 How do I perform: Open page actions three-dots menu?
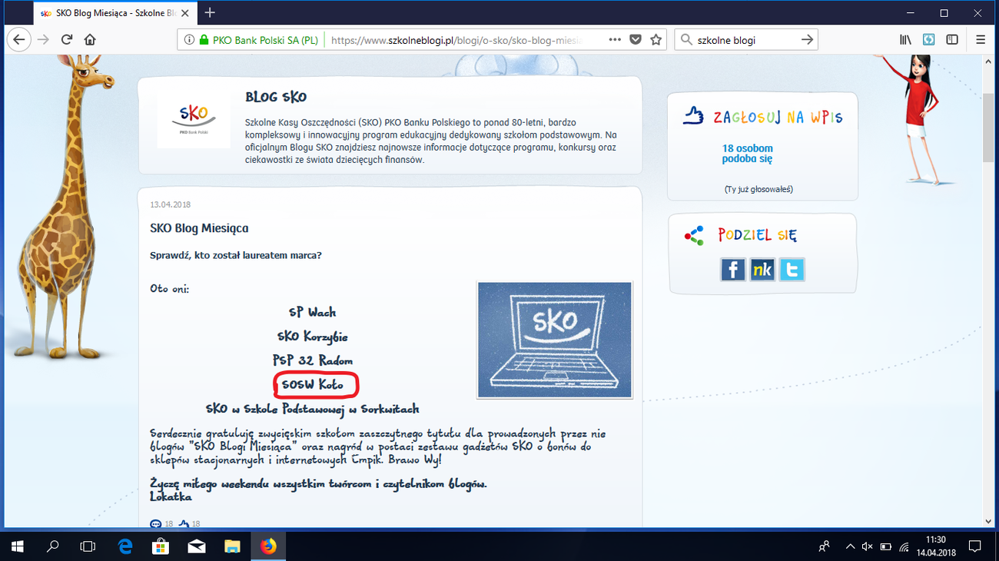[615, 39]
